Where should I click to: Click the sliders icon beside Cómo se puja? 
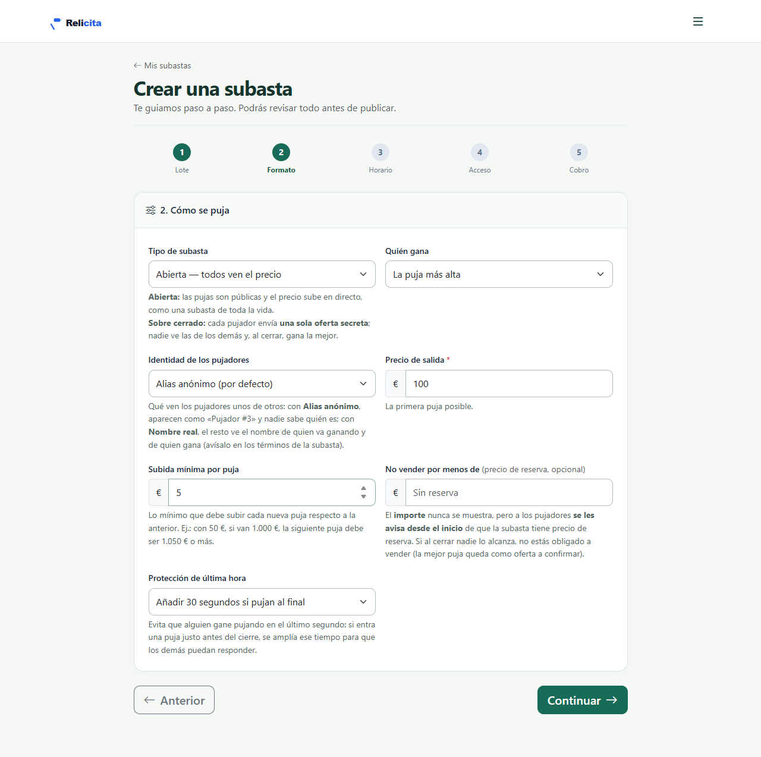[x=151, y=211]
